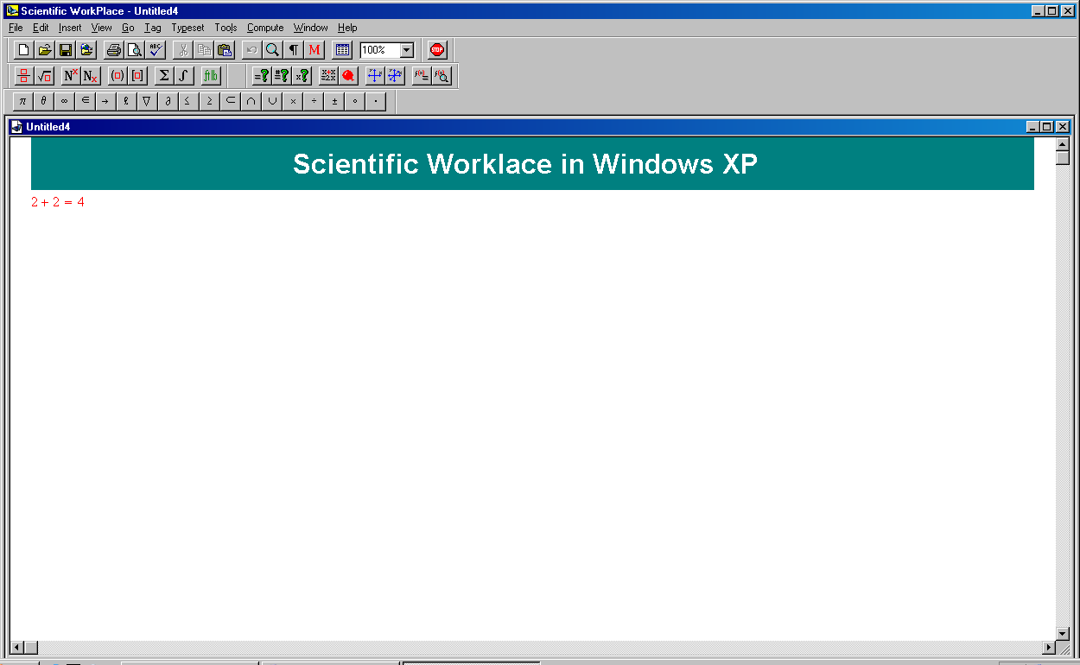Insert the pi symbol
The width and height of the screenshot is (1080, 665).
click(x=22, y=101)
